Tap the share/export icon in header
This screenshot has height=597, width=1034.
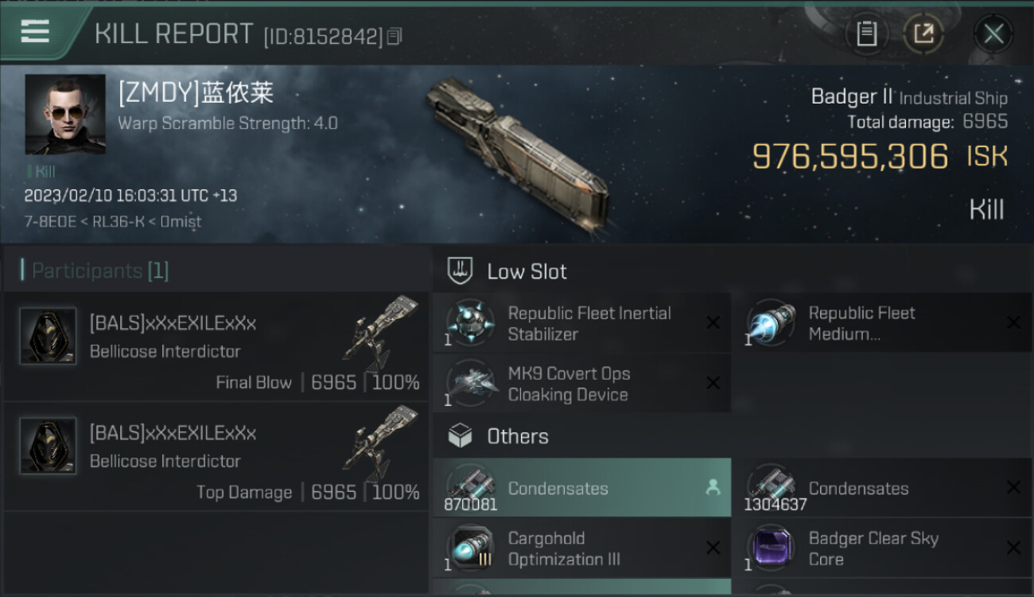pyautogui.click(x=923, y=33)
